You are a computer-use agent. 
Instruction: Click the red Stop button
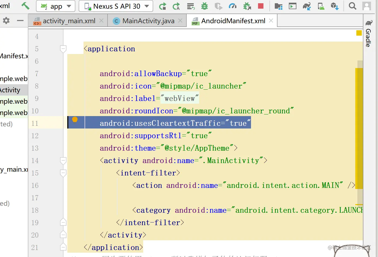coord(261,6)
